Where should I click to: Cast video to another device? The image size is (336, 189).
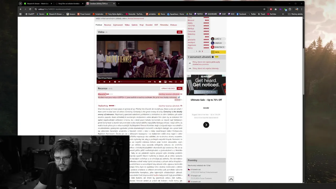pyautogui.click(x=181, y=82)
